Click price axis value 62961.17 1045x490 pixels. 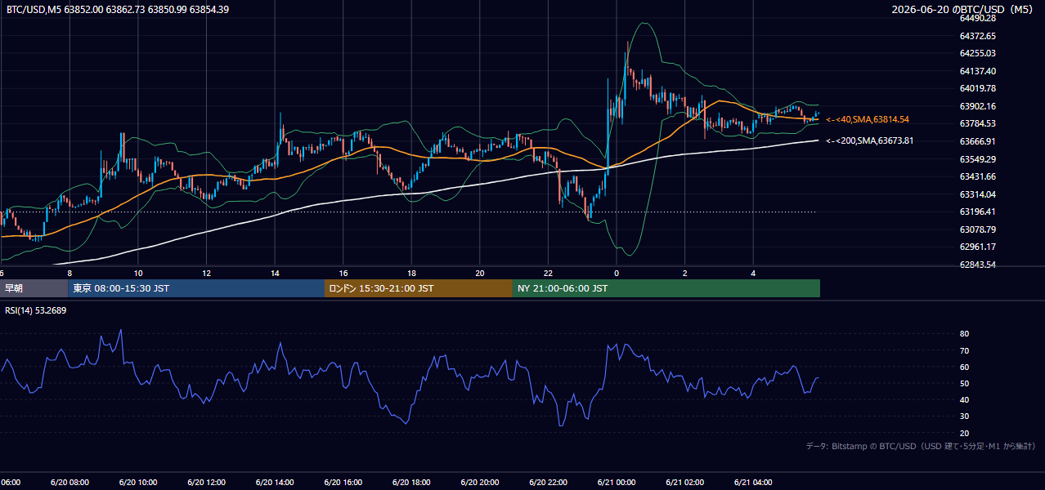(978, 247)
